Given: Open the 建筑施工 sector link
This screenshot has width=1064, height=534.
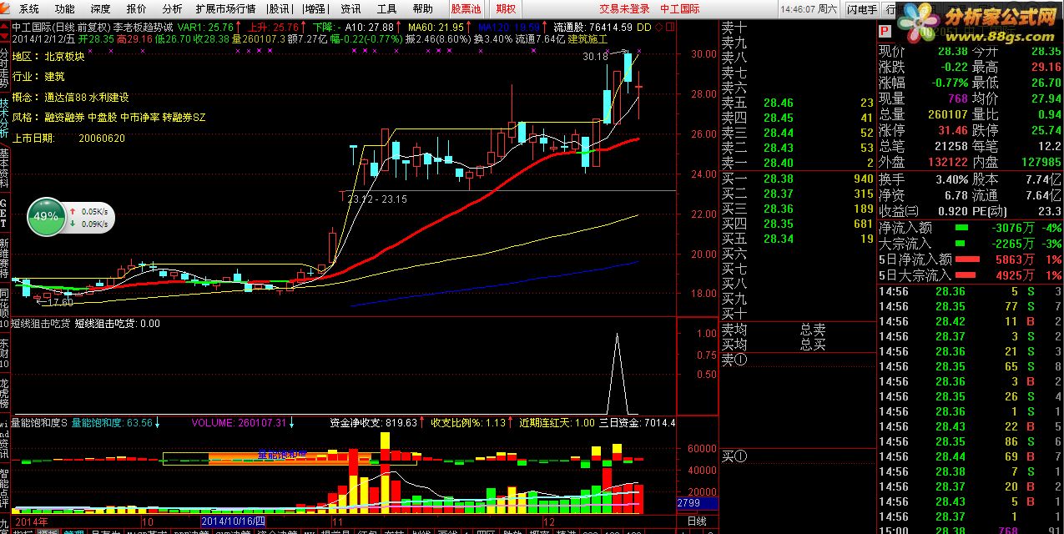Looking at the screenshot, I should (587, 38).
